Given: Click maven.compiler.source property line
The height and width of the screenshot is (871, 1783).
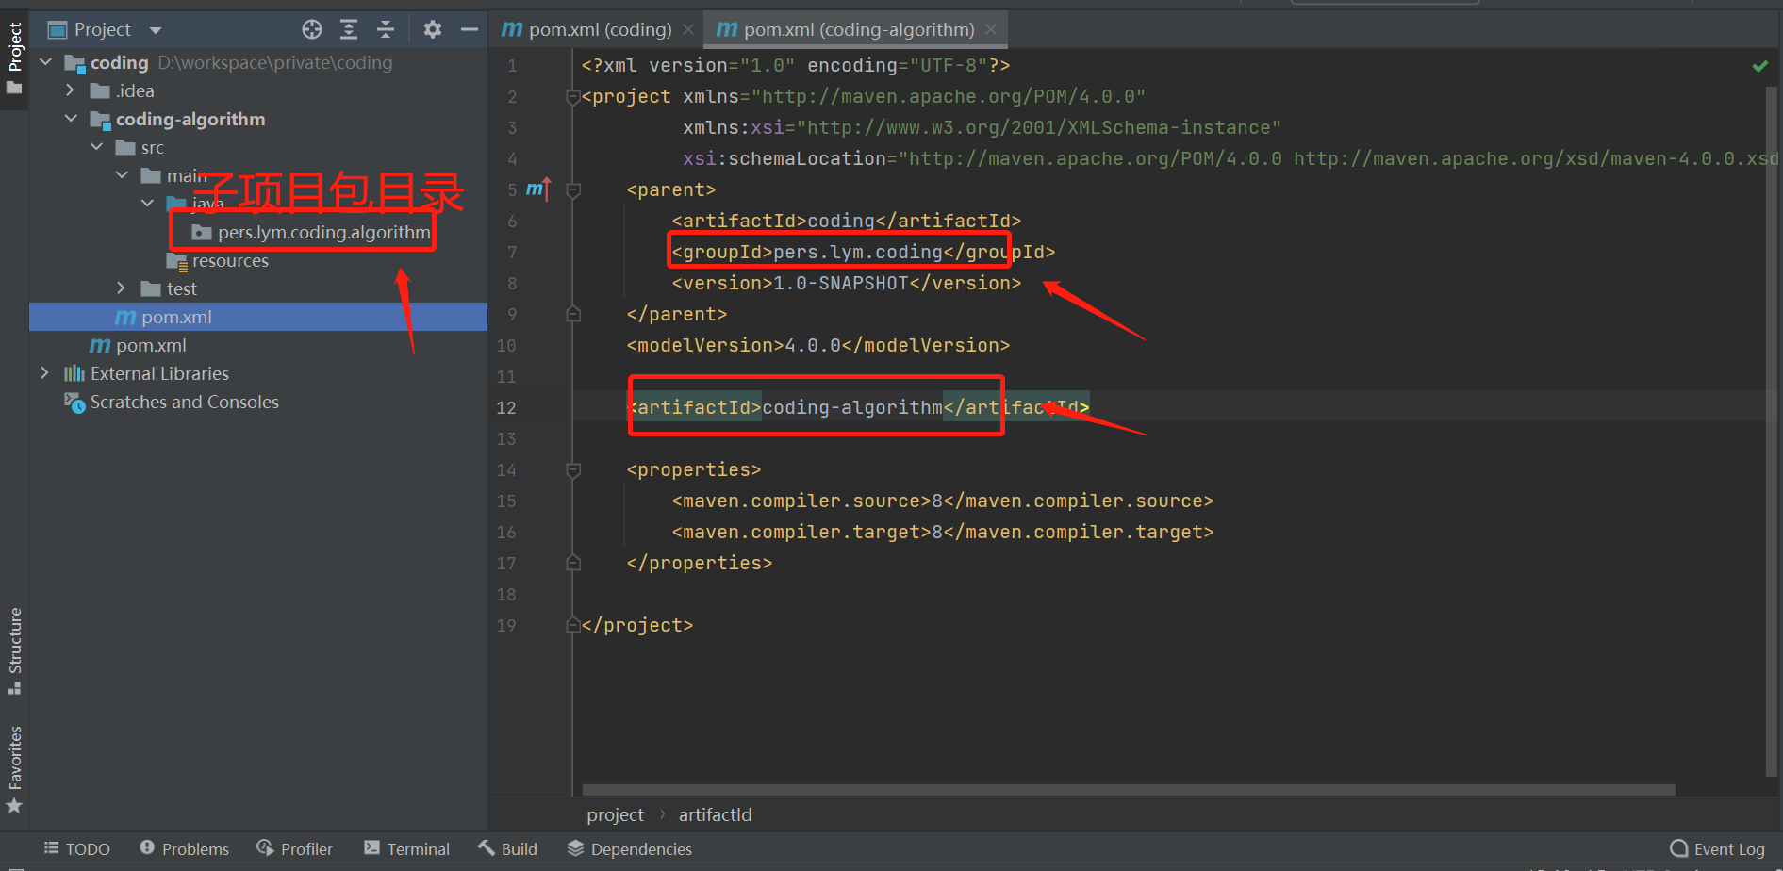Looking at the screenshot, I should click(942, 501).
